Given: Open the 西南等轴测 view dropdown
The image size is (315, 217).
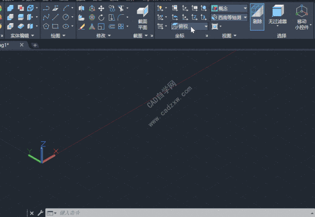Looking at the screenshot, I should click(x=229, y=17).
